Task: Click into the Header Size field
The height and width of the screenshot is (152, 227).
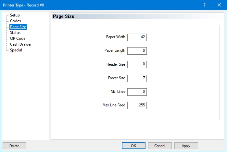Action: (137, 64)
